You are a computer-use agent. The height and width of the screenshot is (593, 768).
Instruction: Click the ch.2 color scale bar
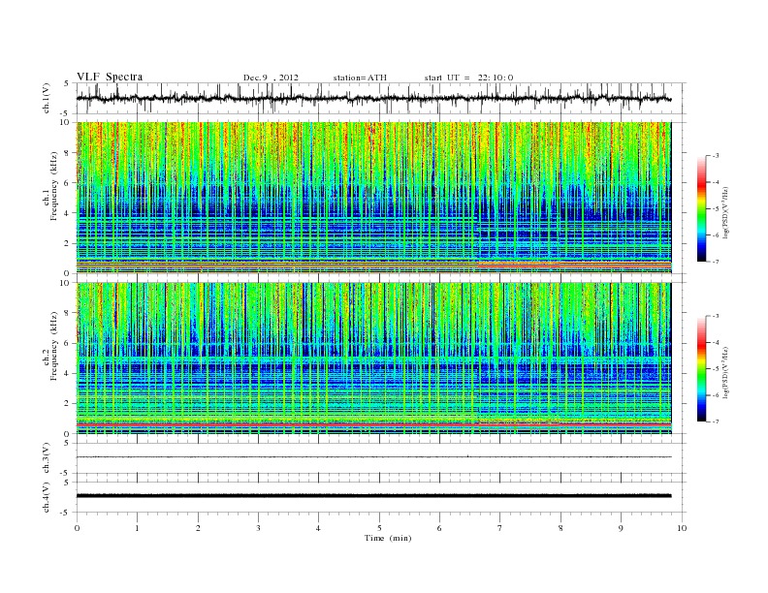(x=702, y=368)
